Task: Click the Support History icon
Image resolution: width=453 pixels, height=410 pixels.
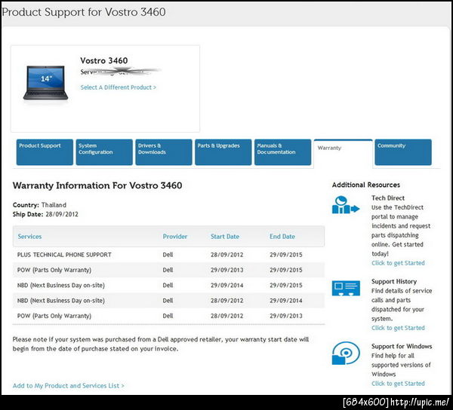Action: pos(346,289)
